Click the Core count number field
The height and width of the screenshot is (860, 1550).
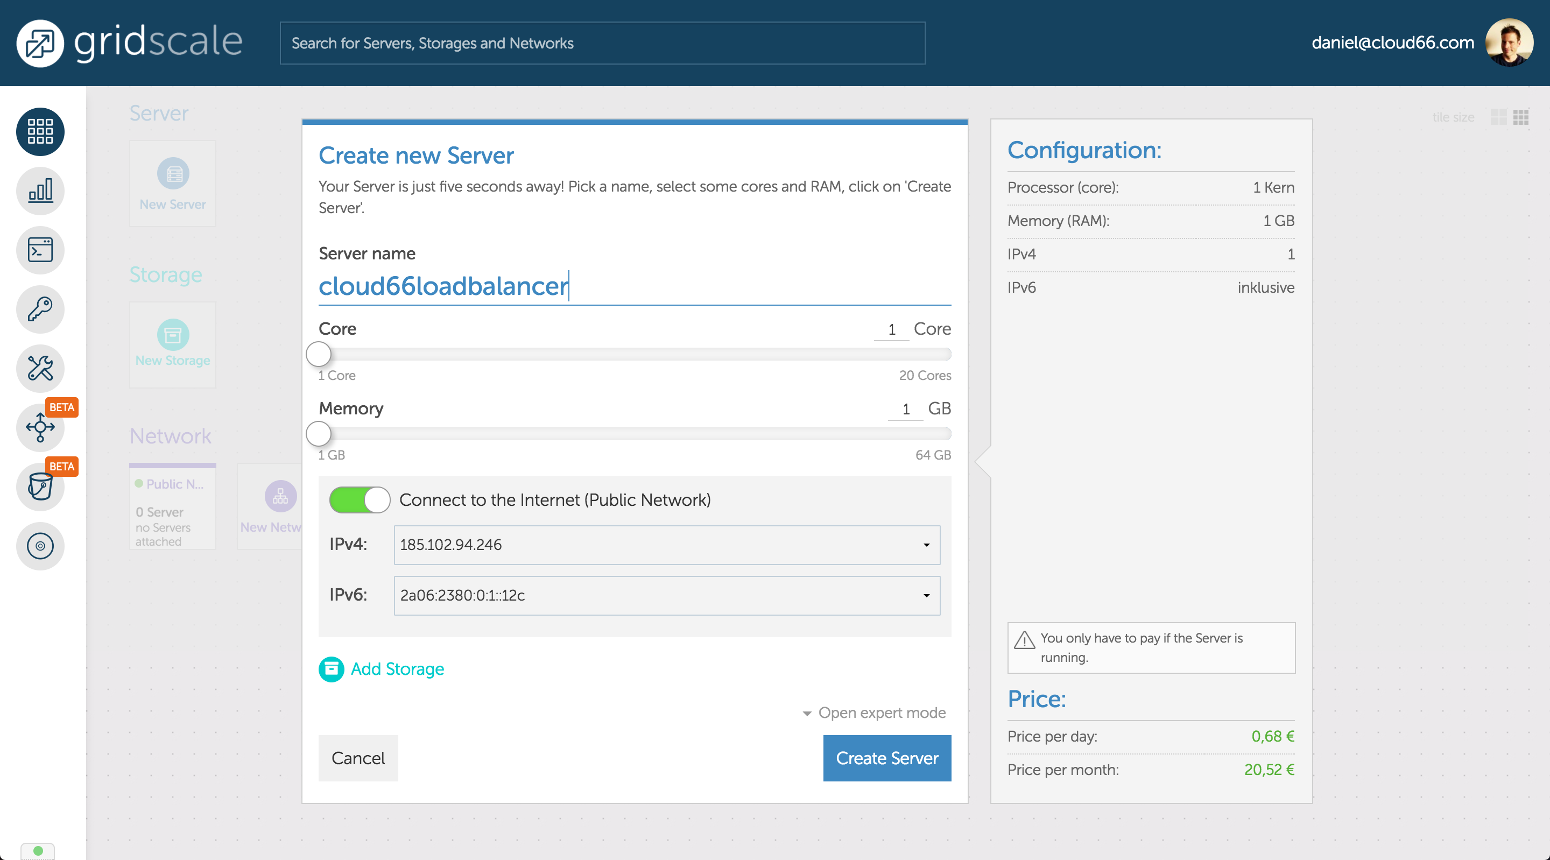pyautogui.click(x=891, y=329)
